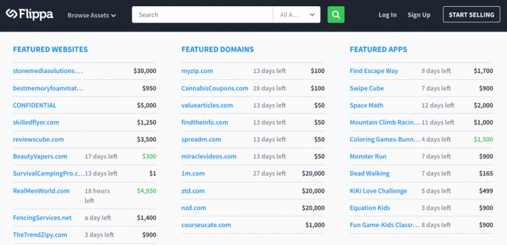Click the $499 KiKi Love Challenge price

point(487,191)
